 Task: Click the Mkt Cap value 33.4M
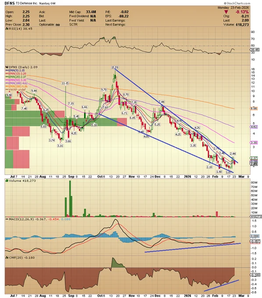click(91, 12)
